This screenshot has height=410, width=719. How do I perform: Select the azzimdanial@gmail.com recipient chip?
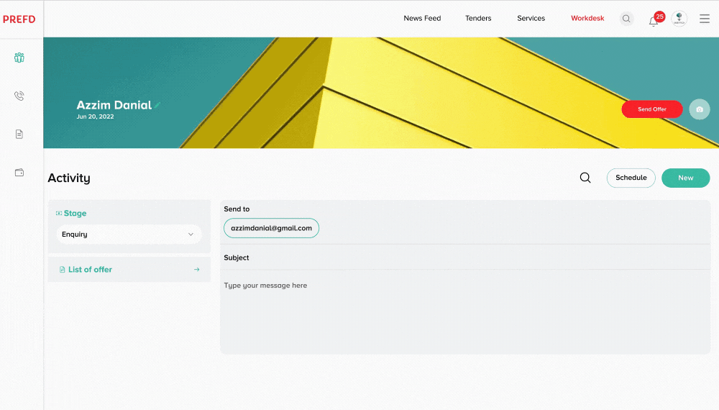click(272, 228)
